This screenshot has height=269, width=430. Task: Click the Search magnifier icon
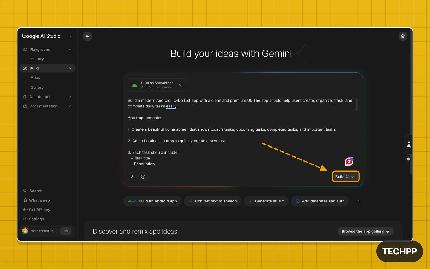point(25,191)
